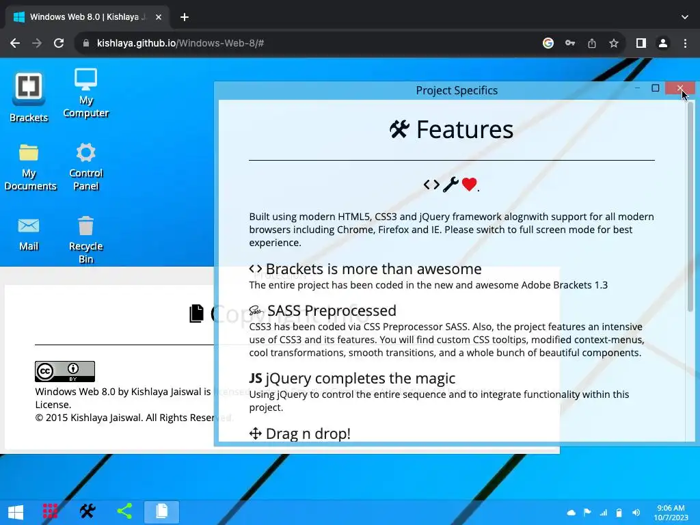Click the Project Specifics title bar
This screenshot has height=525, width=700.
[x=456, y=91]
